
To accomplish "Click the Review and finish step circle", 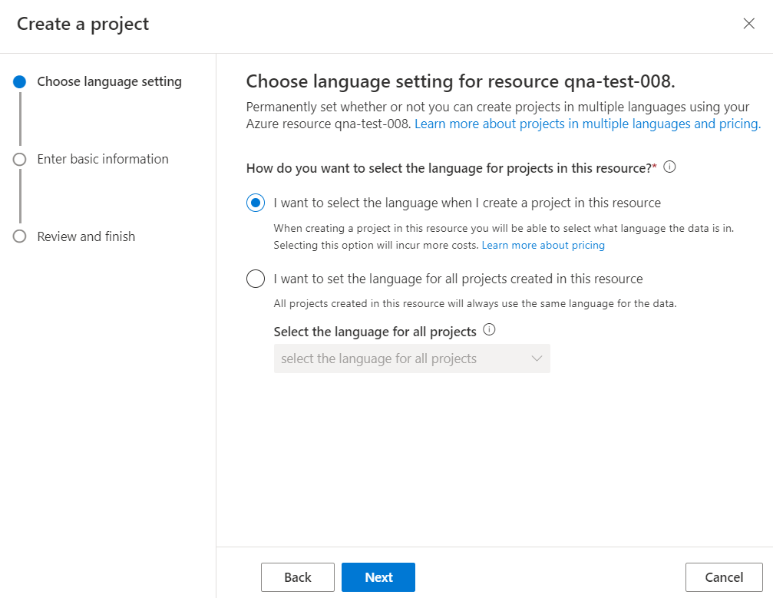I will tap(20, 236).
